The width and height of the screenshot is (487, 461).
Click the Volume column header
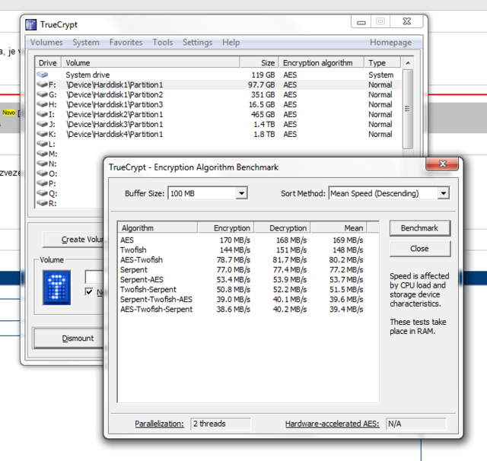click(151, 62)
